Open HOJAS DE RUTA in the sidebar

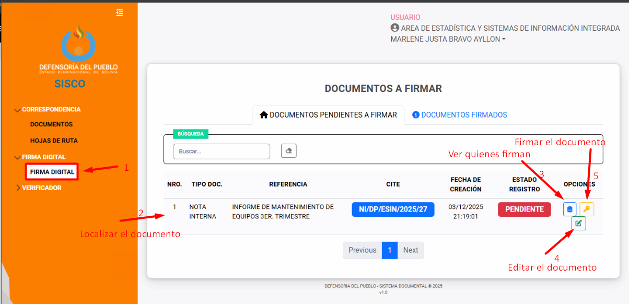[x=54, y=141]
